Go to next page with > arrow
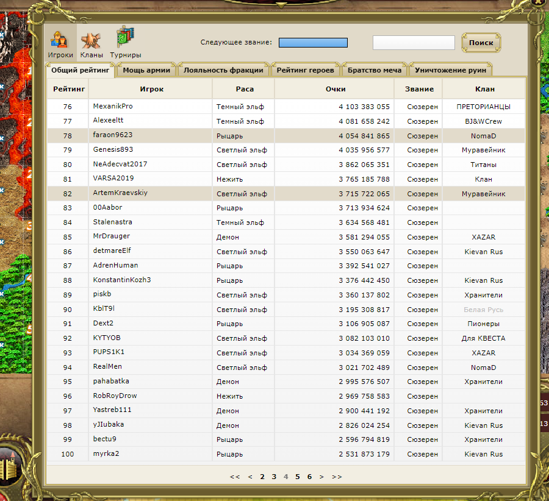 point(321,477)
